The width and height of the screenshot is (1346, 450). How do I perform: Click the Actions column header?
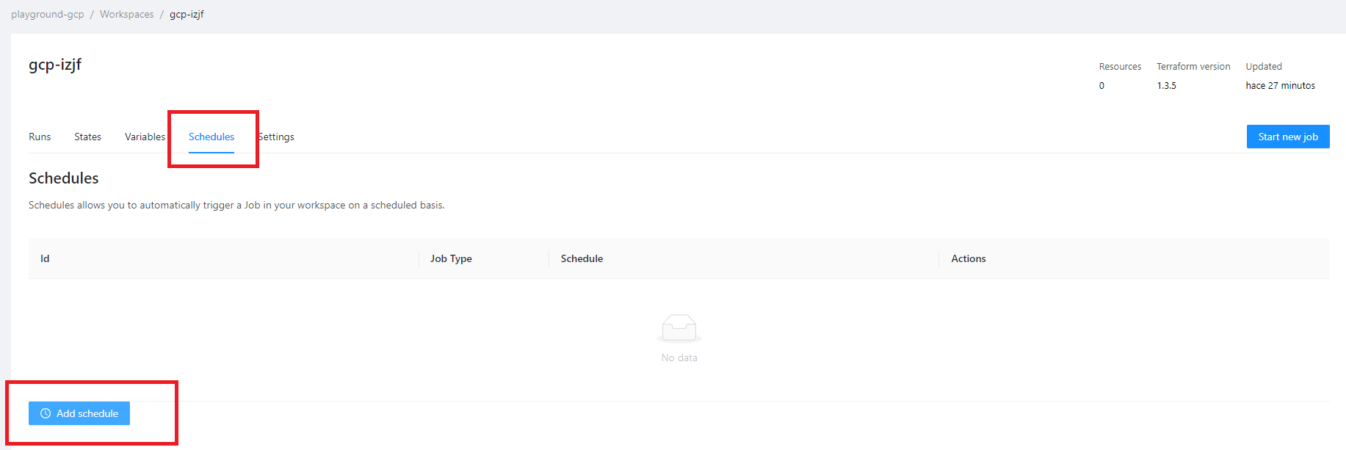pyautogui.click(x=968, y=258)
